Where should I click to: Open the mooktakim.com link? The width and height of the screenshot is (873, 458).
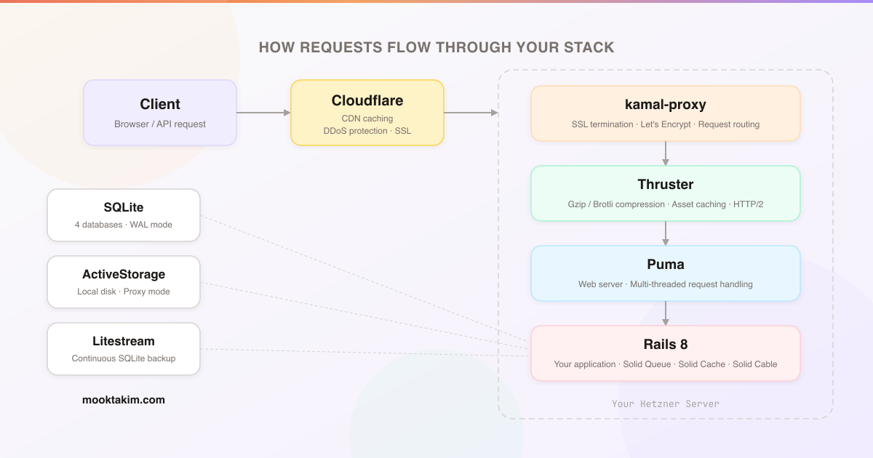point(123,399)
